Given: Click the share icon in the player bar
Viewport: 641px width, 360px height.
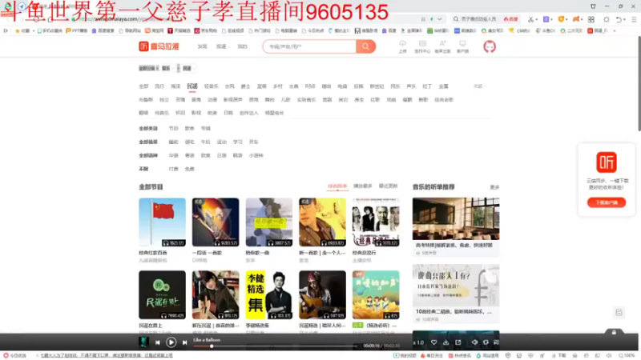Looking at the screenshot, I should pos(458,342).
